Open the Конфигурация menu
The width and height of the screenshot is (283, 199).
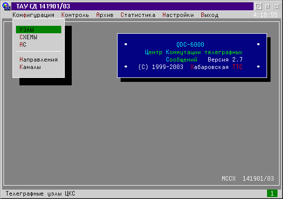click(33, 15)
